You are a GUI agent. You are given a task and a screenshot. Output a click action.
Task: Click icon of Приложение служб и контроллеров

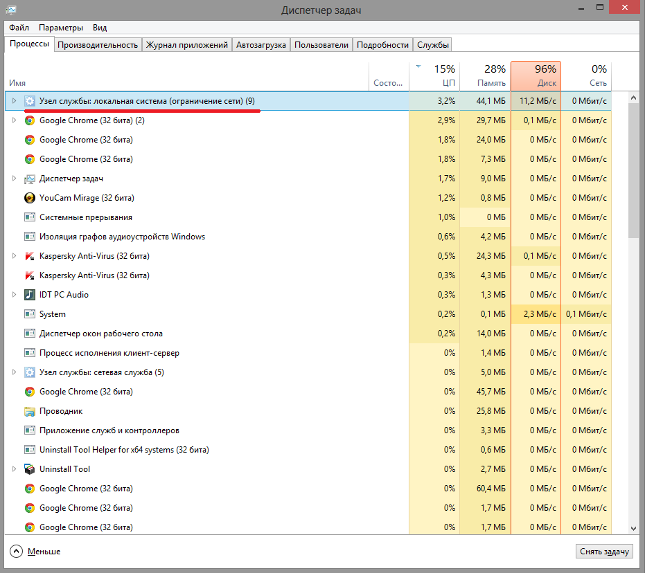click(x=30, y=430)
